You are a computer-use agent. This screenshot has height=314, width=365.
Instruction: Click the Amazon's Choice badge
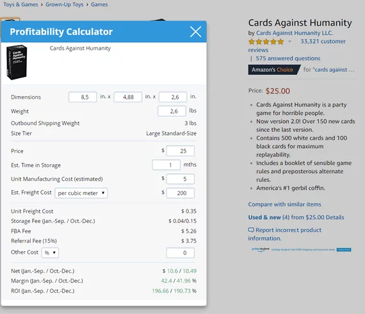(274, 70)
